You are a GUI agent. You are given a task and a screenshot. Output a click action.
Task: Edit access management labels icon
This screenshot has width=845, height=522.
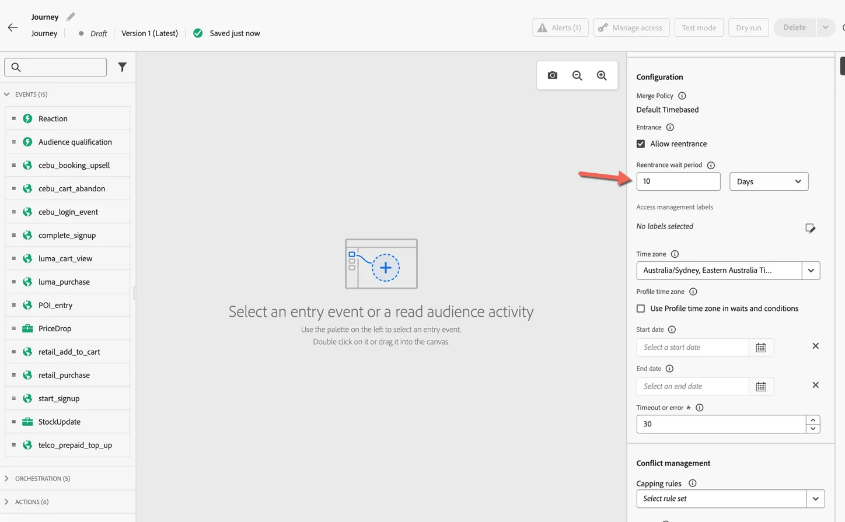[x=810, y=228]
